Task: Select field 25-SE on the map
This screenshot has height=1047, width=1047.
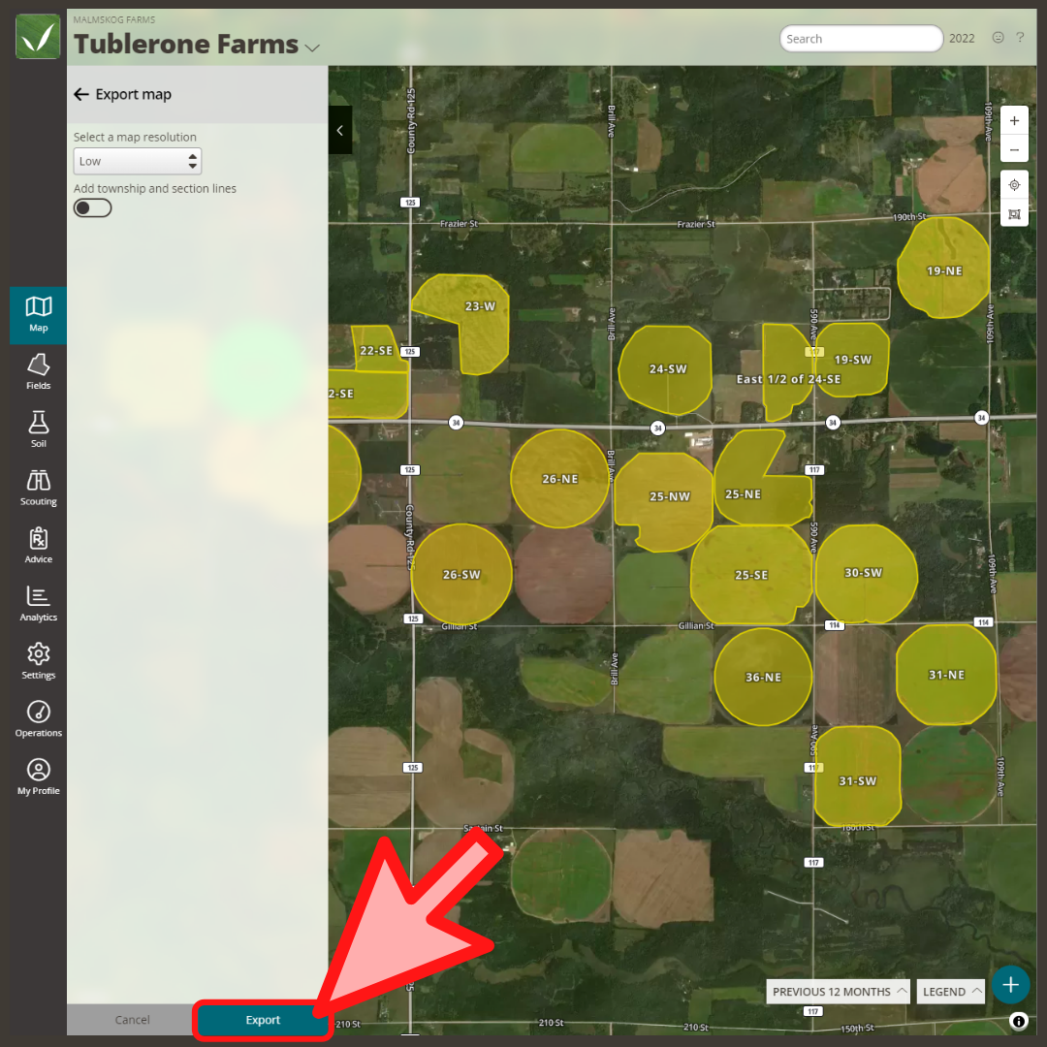Action: (751, 575)
